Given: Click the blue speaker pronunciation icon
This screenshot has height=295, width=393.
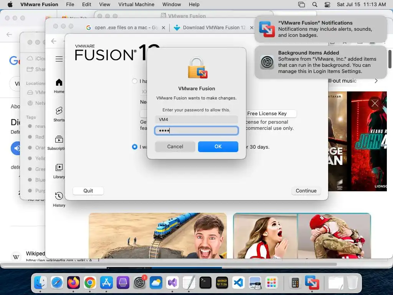Looking at the screenshot, I should pos(16,148).
